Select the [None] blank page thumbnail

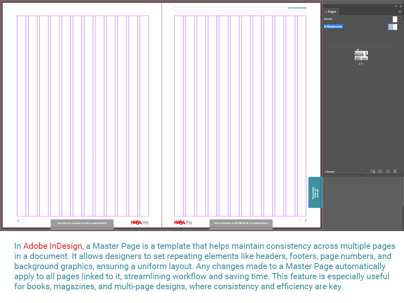click(395, 19)
